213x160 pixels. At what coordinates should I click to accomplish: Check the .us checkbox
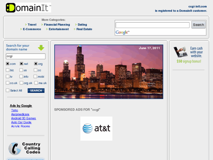(21, 70)
